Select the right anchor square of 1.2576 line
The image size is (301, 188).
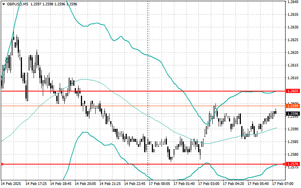tap(284, 164)
